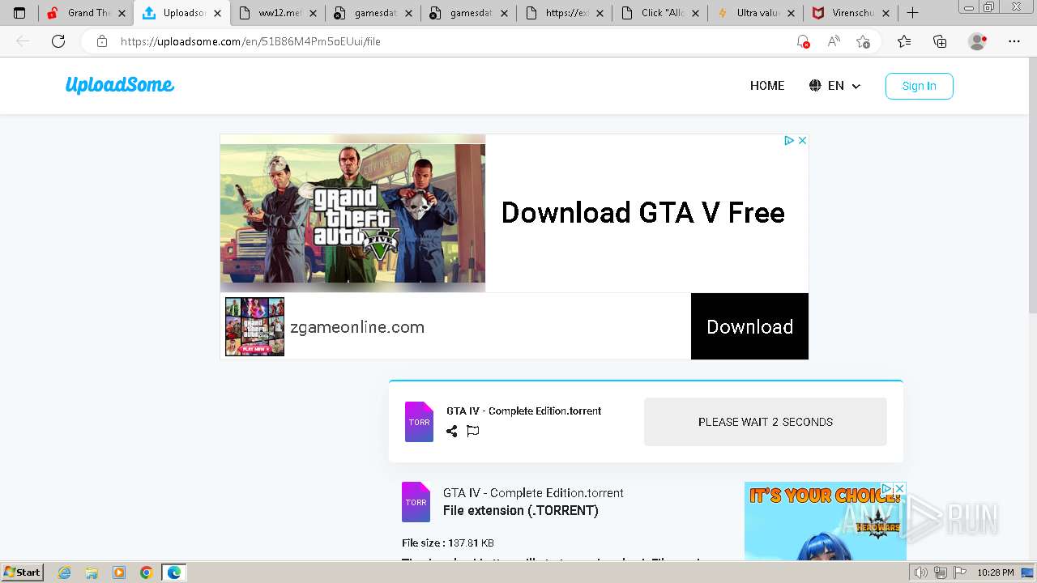
Task: Open File Explorer from taskbar
Action: pos(92,572)
